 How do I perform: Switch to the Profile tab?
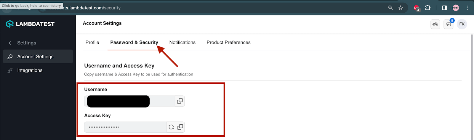coord(92,42)
